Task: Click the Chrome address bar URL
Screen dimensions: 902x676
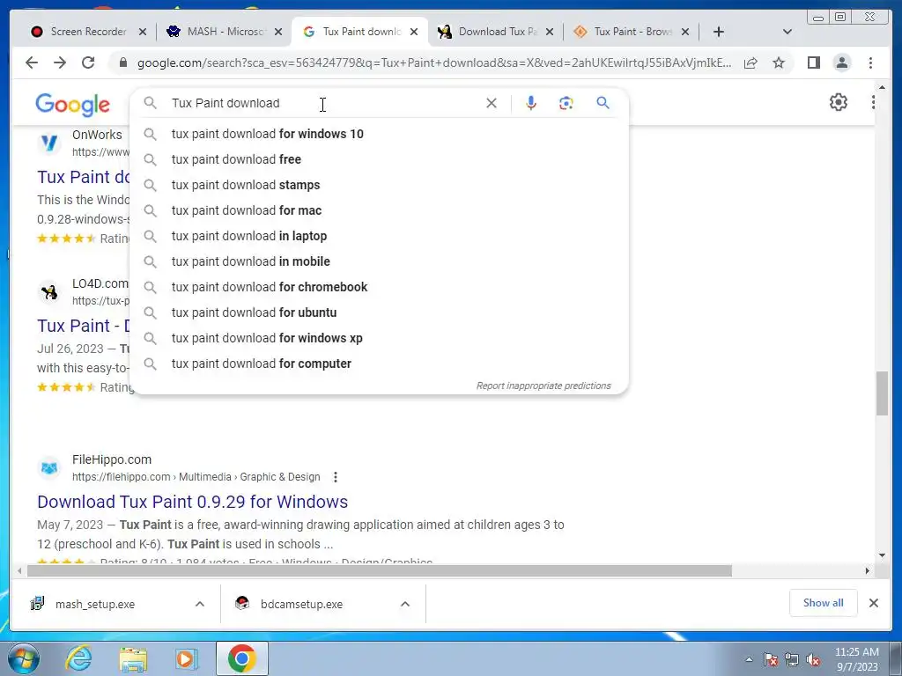Action: (x=433, y=62)
